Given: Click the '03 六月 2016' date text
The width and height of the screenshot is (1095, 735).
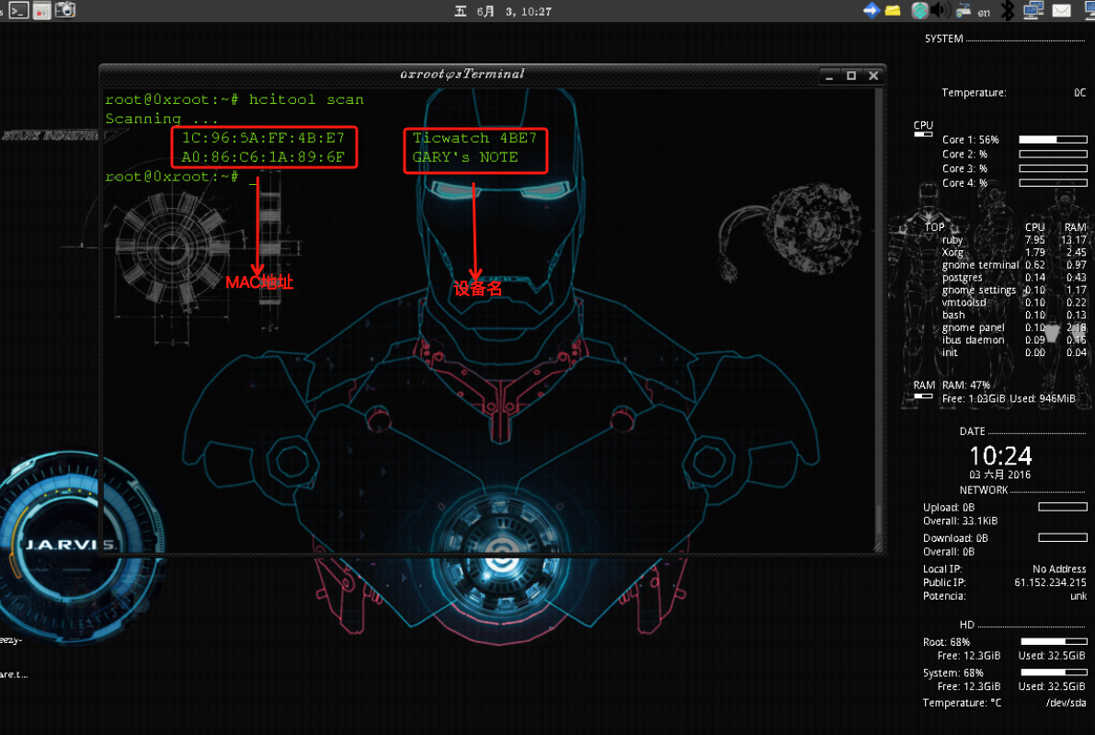Looking at the screenshot, I should pos(999,475).
